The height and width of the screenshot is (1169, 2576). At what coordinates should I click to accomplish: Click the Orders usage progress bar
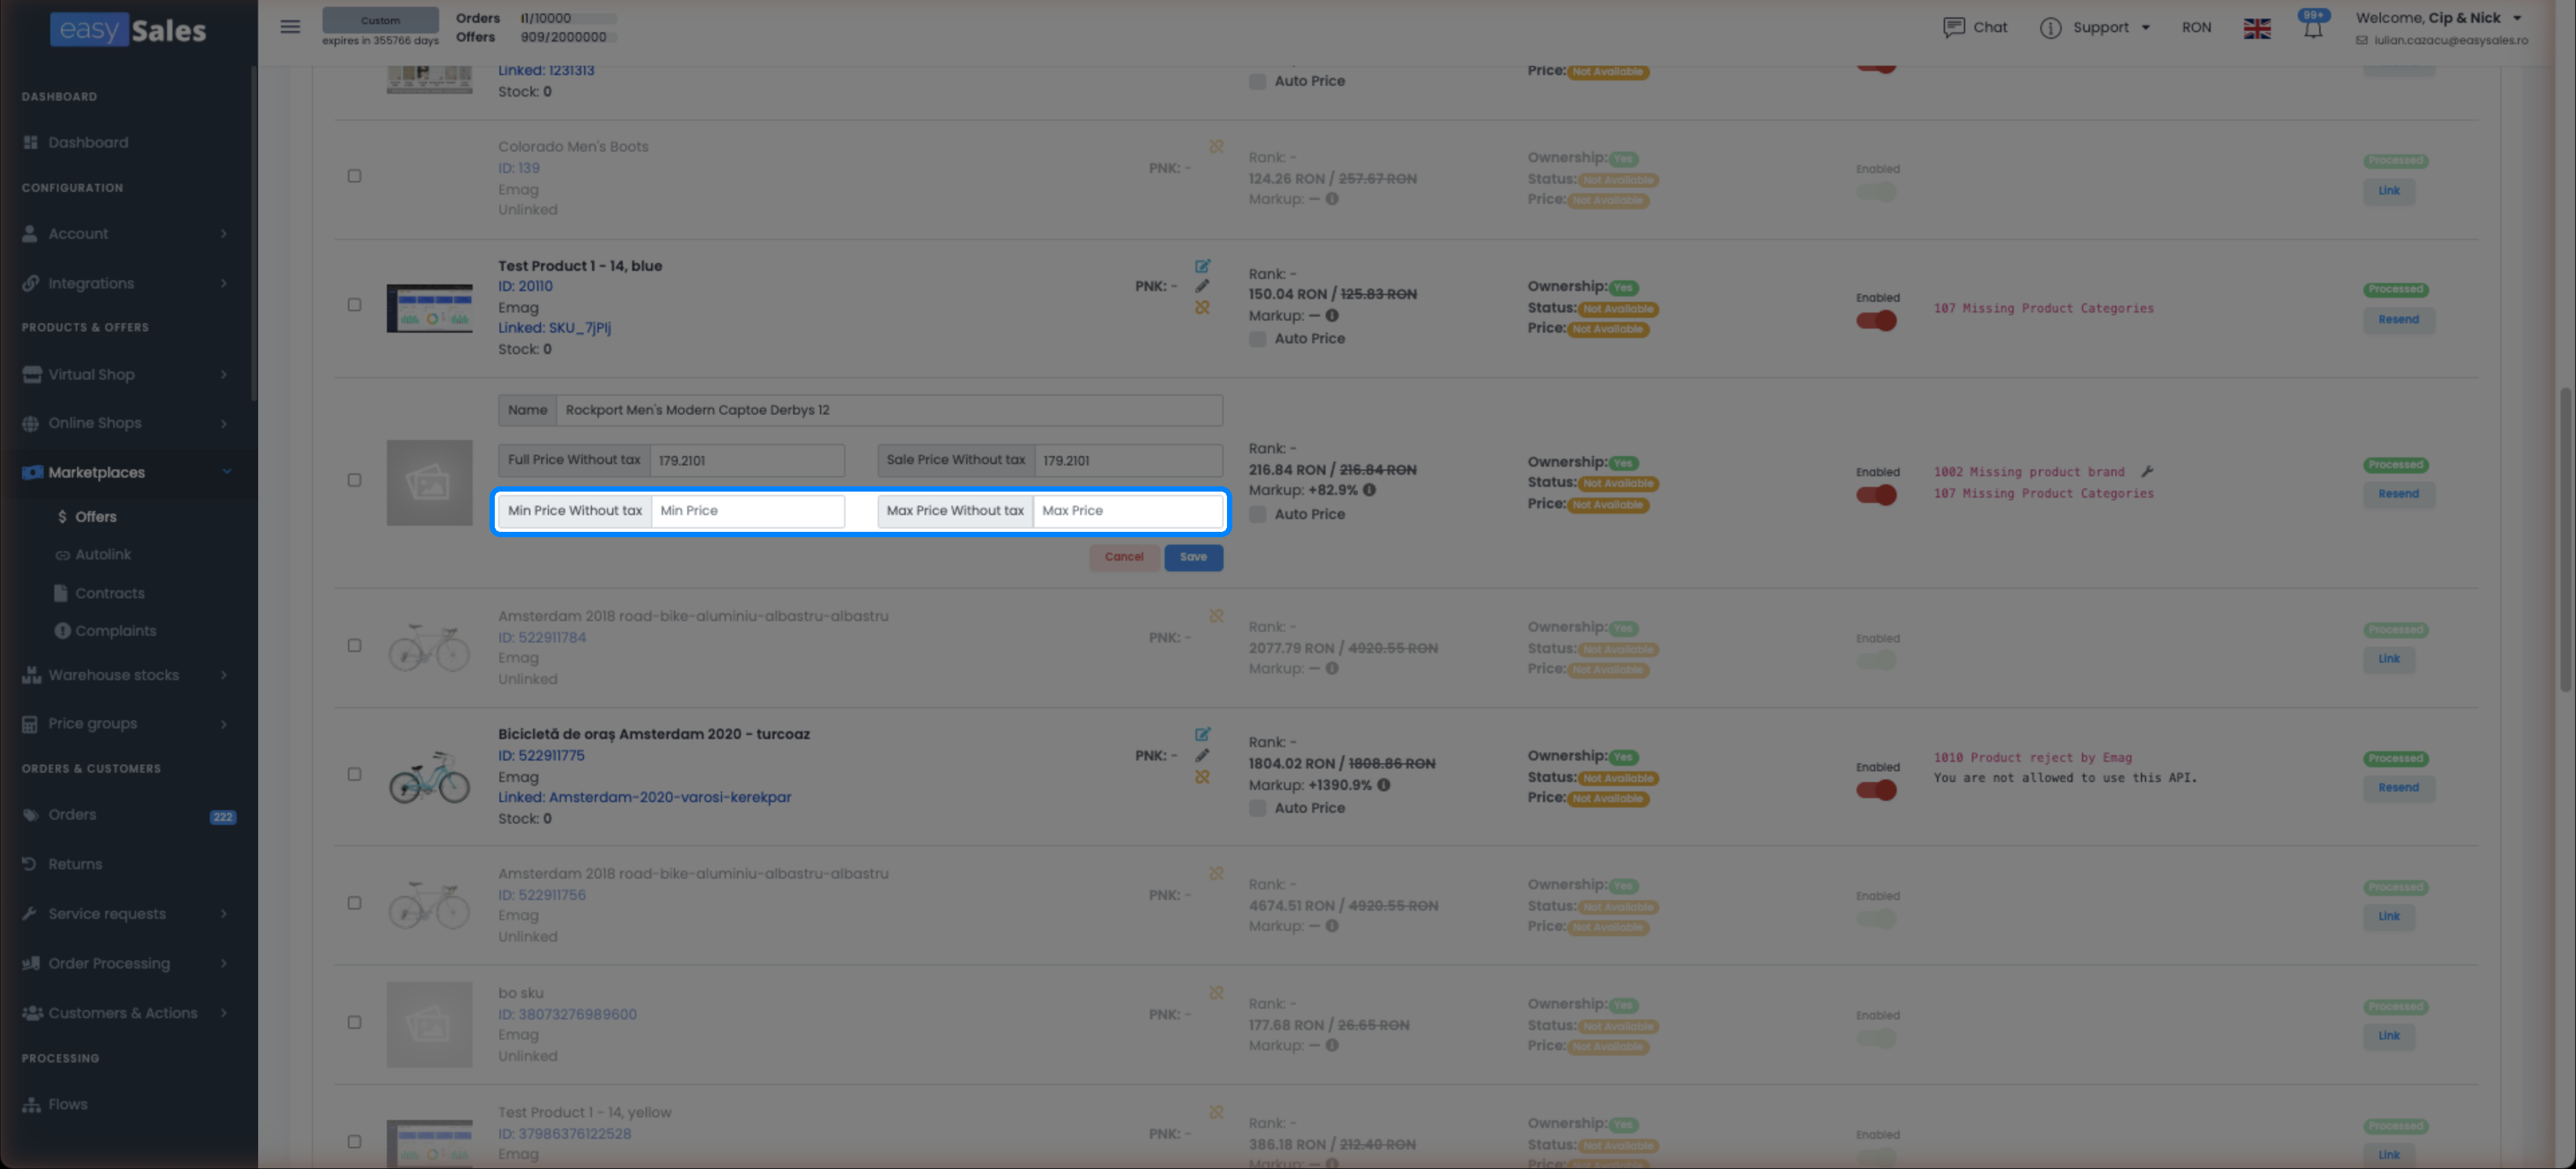(x=568, y=18)
